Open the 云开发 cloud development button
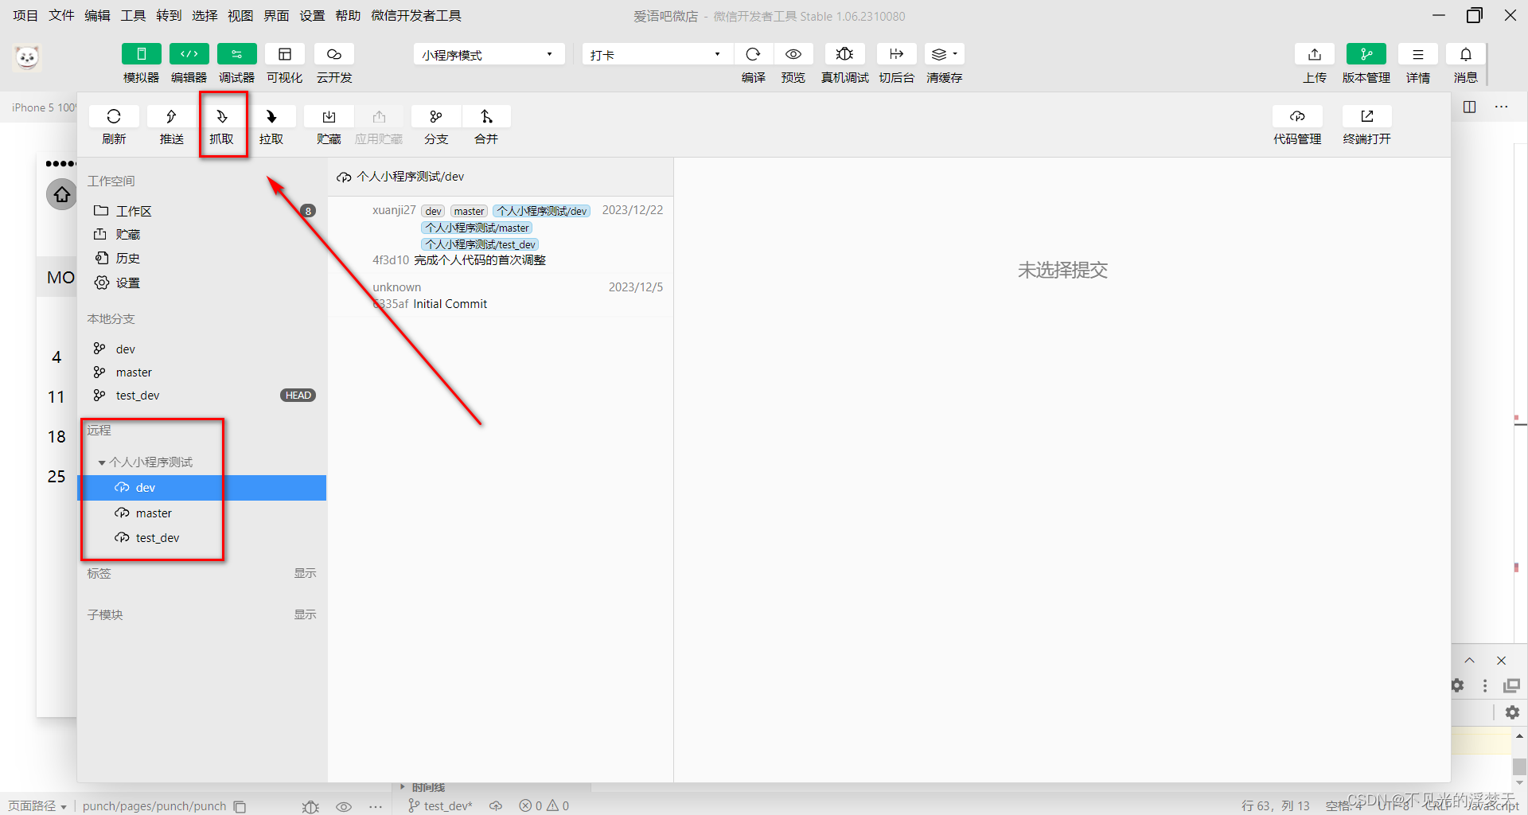The image size is (1528, 815). [x=333, y=54]
